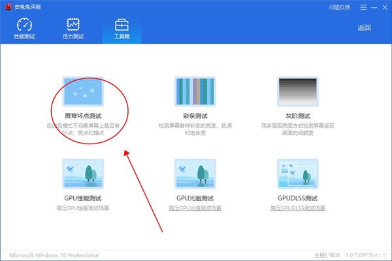Click the dead pixel test description text
The width and height of the screenshot is (392, 261).
click(83, 129)
